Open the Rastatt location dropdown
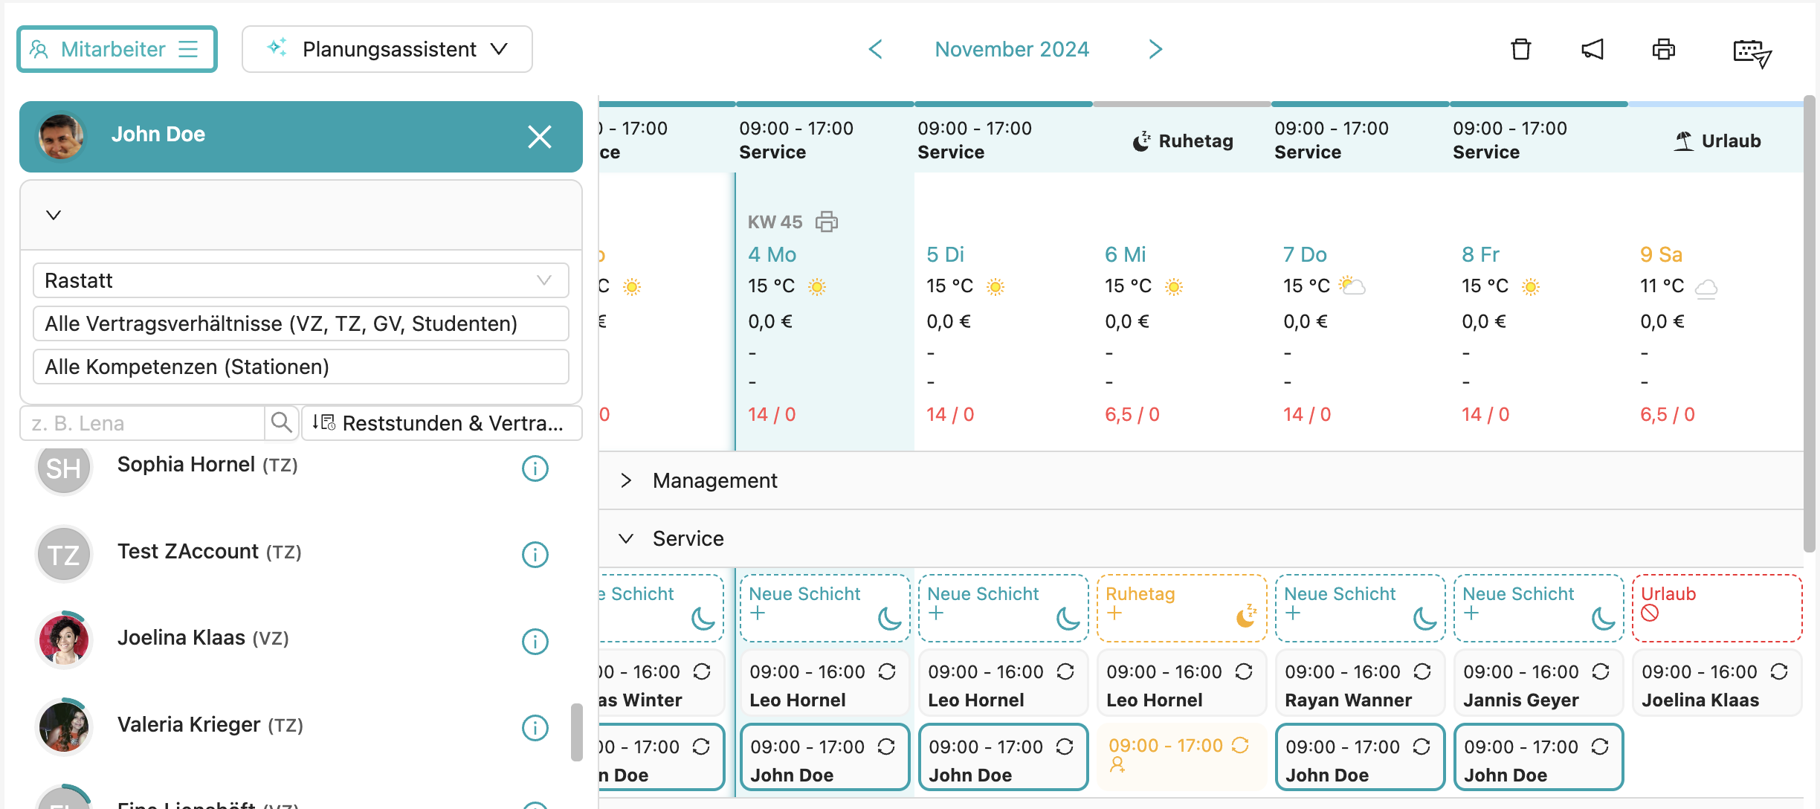This screenshot has width=1820, height=809. point(300,280)
